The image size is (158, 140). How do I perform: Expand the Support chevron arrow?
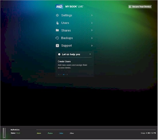coord(92,46)
